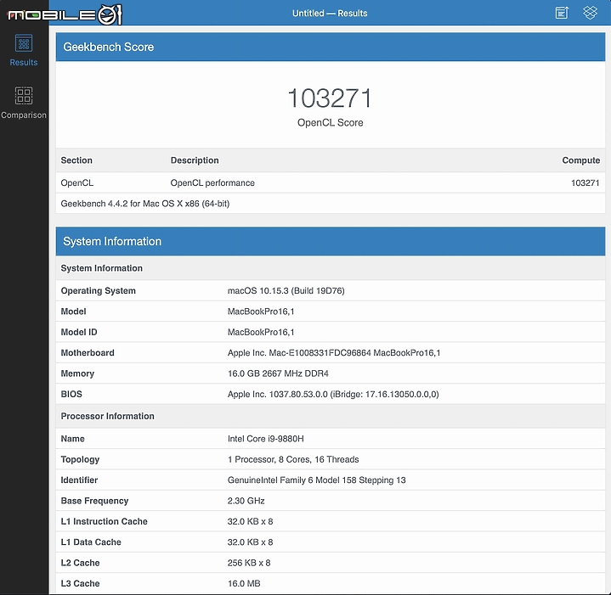Select the Model ID value MacBookPro16,1
Screen dimensions: 611x595
click(261, 332)
